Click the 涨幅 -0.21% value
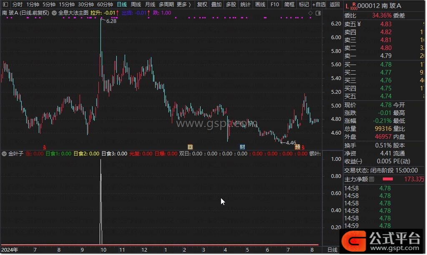The width and height of the screenshot is (427, 255). tap(382, 121)
